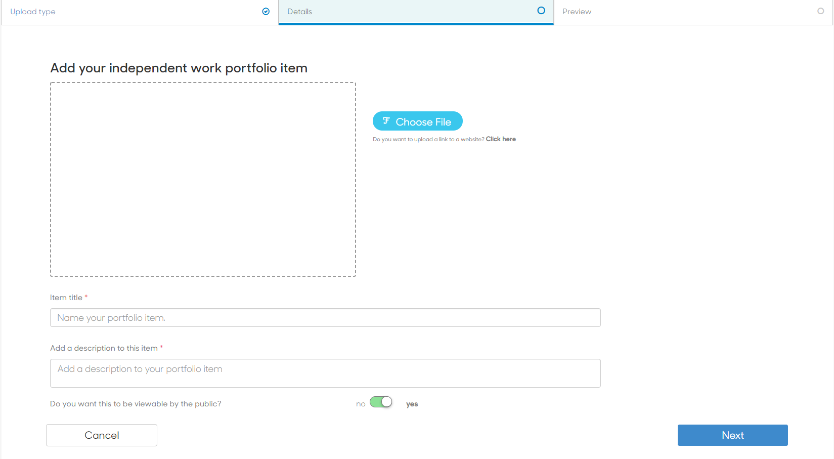Proceed with the Next button
This screenshot has width=834, height=459.
pyautogui.click(x=733, y=435)
